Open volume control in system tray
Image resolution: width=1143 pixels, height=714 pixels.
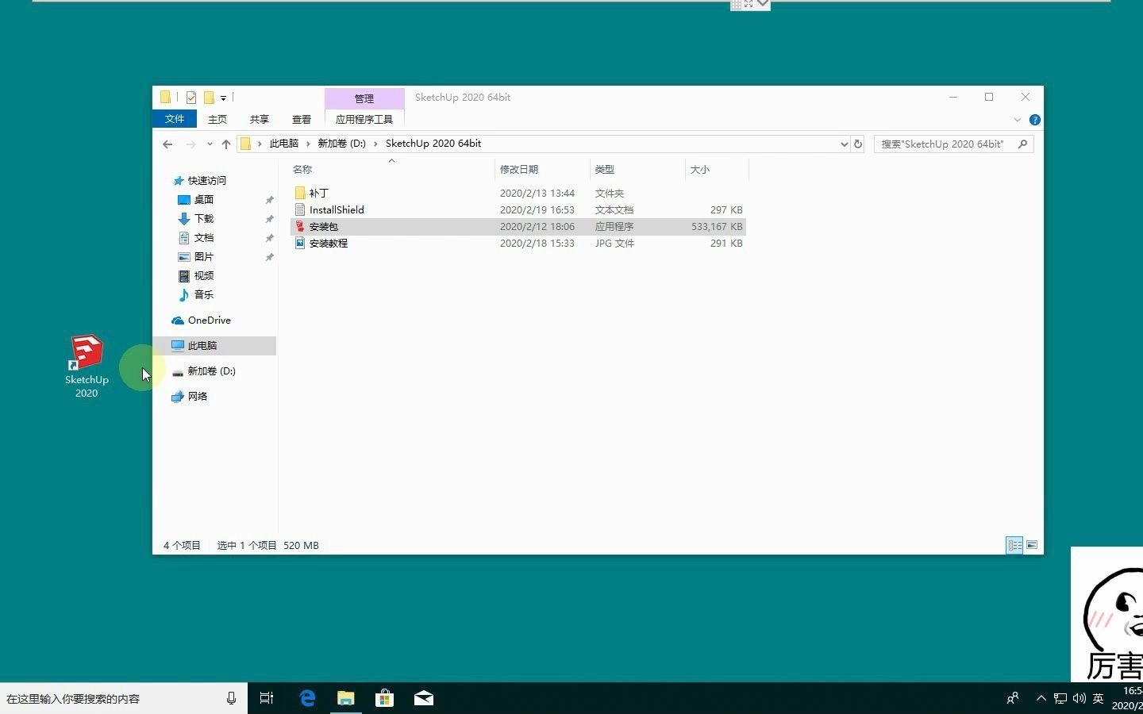1079,698
